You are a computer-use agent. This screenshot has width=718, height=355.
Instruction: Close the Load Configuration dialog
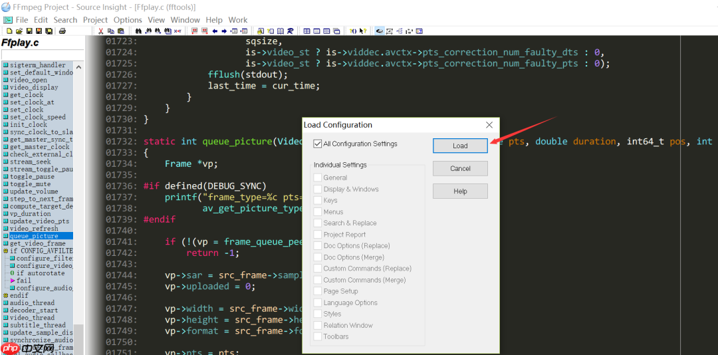[x=489, y=125]
